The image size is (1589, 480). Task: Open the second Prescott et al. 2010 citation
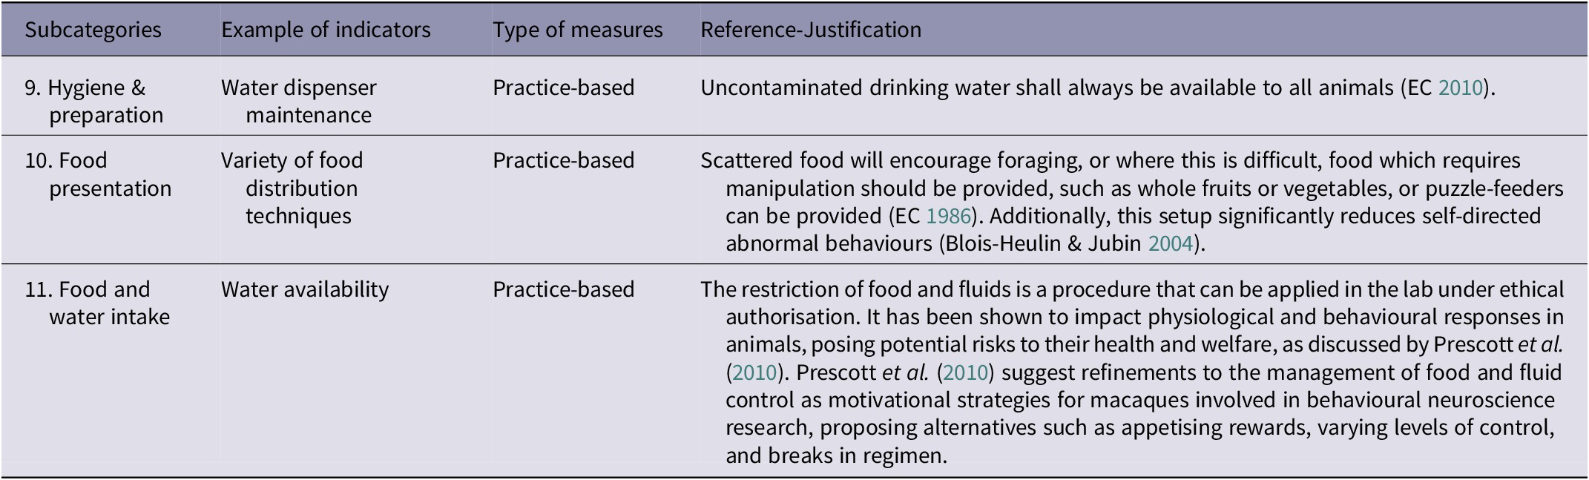click(x=965, y=372)
